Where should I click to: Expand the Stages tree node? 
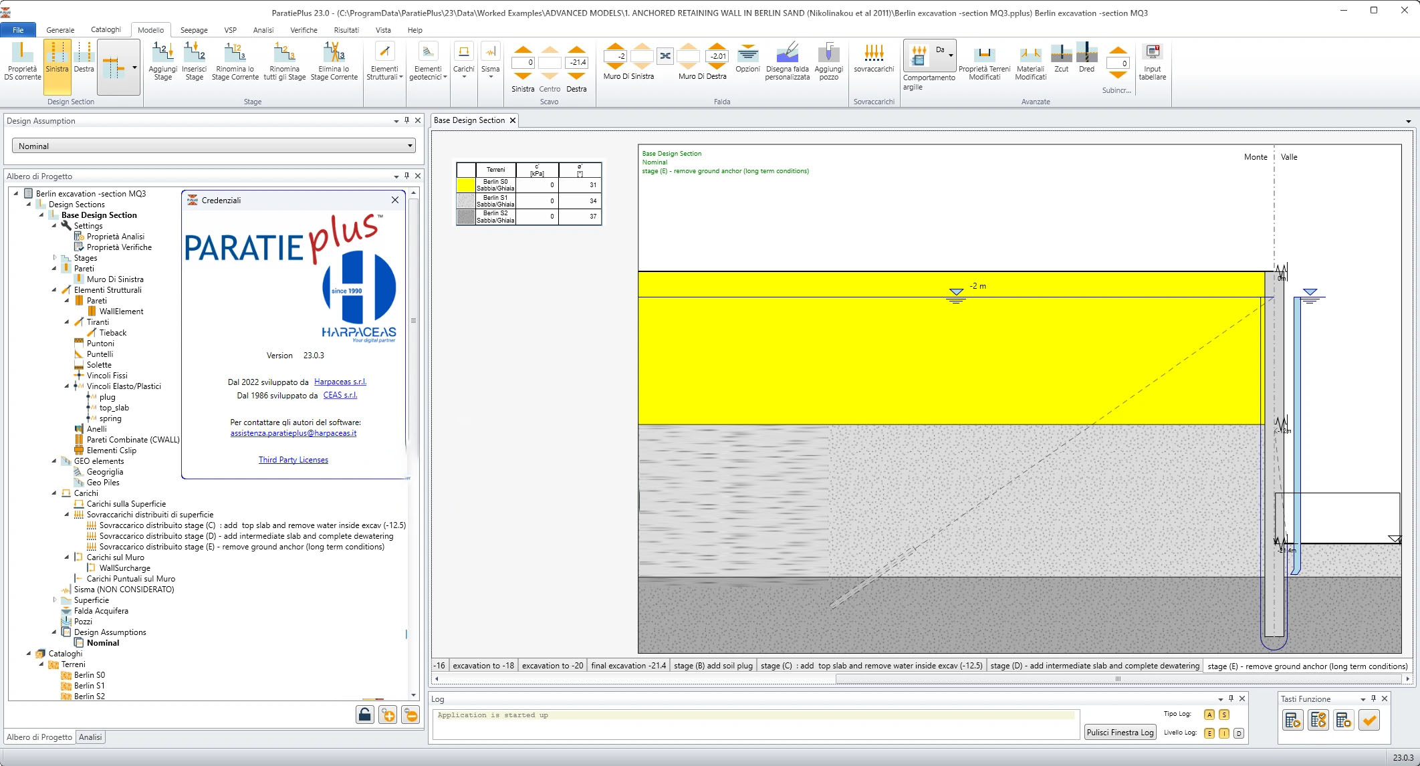click(55, 257)
